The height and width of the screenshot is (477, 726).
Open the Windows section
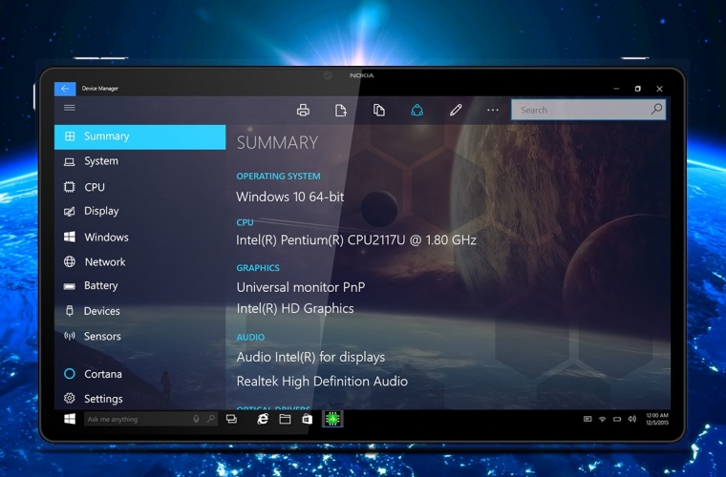pos(139,238)
